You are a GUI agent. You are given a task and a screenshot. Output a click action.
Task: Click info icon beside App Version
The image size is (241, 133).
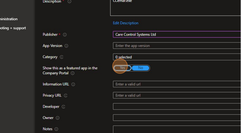coord(66,46)
